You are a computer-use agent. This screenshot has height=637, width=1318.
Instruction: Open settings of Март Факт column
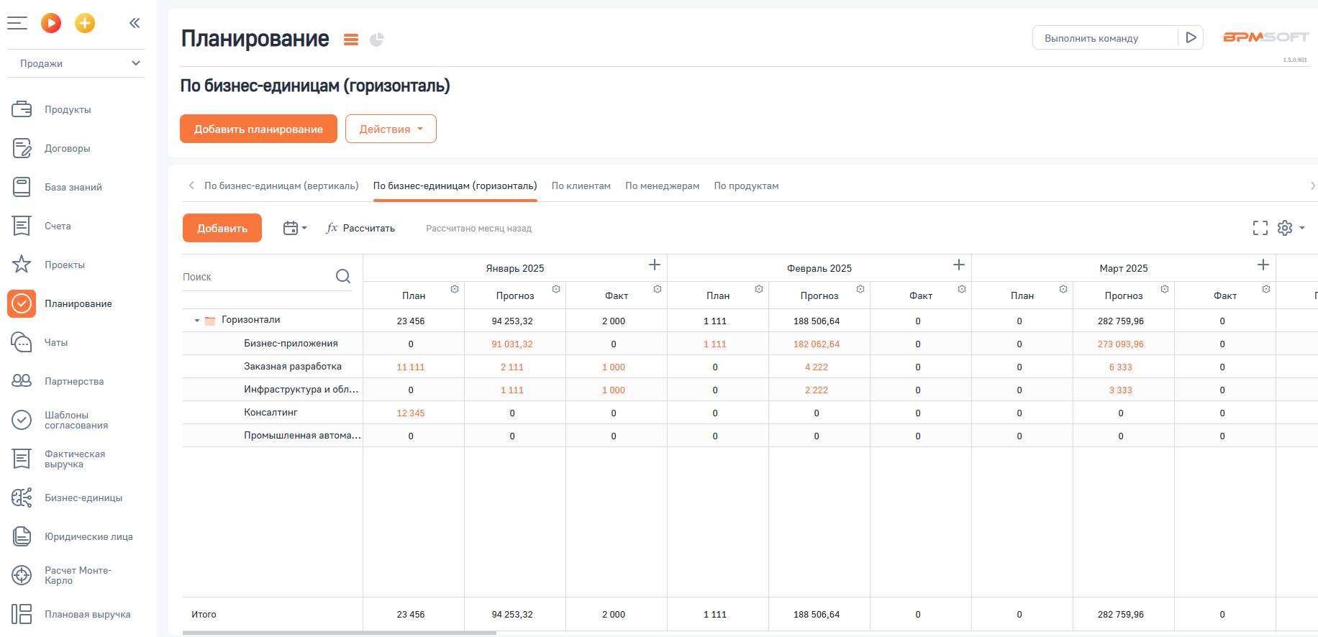click(x=1266, y=289)
